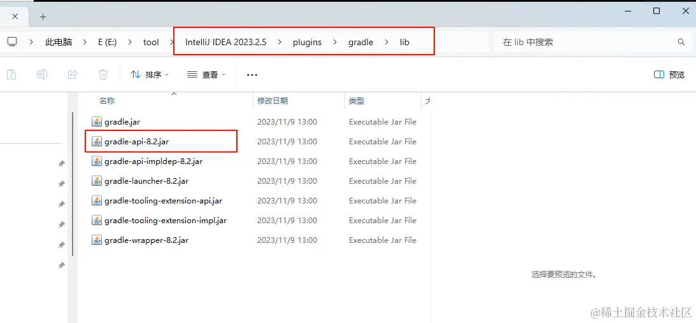Image resolution: width=696 pixels, height=323 pixels.
Task: Click the modified date of gradle.jar
Action: [x=287, y=122]
